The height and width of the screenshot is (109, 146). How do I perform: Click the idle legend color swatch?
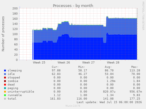click(x=5, y=74)
